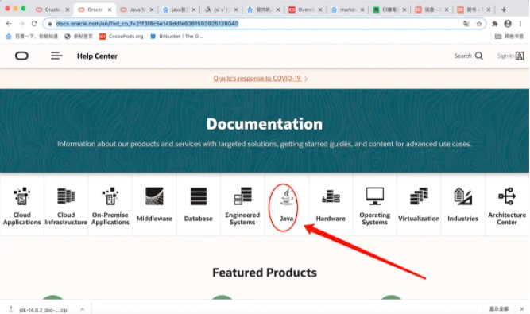Bookmark this page with star icon
Screen dimensions: 530x314
coord(479,24)
